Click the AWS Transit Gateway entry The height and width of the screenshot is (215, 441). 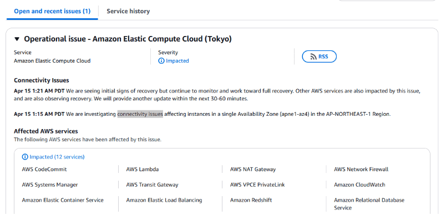click(152, 185)
